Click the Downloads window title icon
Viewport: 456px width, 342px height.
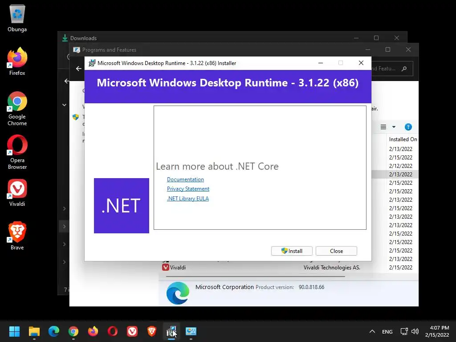point(65,38)
